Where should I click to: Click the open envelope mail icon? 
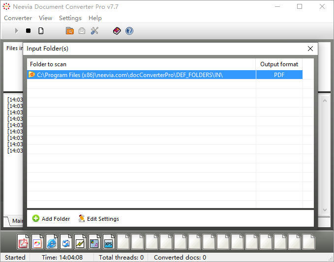pyautogui.click(x=82, y=31)
